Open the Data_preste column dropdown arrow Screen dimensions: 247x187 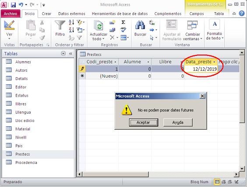(214, 62)
